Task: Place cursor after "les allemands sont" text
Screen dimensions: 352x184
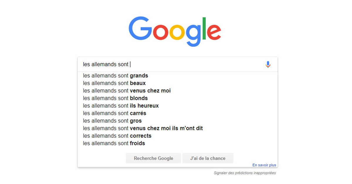Action: (131, 64)
